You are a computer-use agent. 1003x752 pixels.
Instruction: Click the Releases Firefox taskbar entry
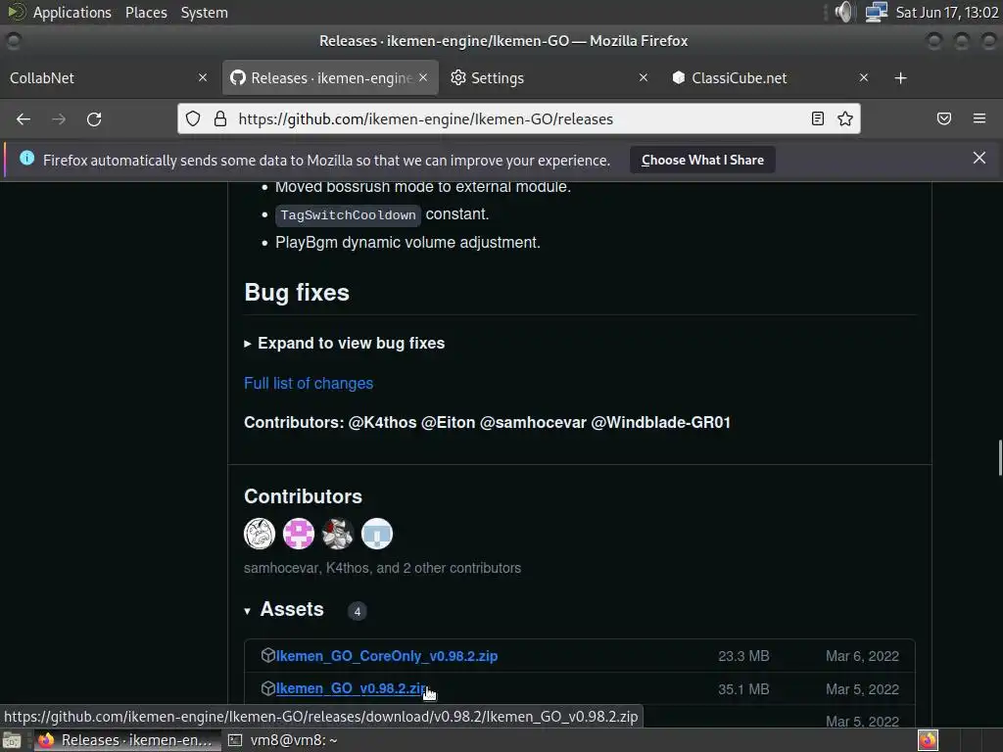tap(126, 740)
